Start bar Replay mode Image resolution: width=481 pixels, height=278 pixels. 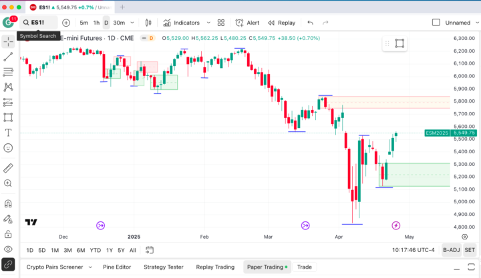[x=281, y=23]
